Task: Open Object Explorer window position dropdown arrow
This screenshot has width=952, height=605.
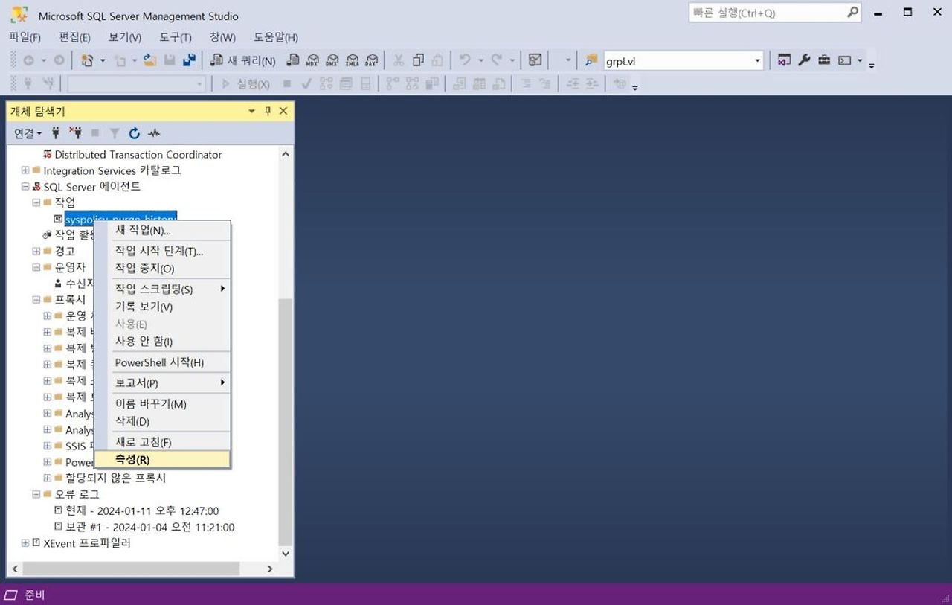Action: 252,111
